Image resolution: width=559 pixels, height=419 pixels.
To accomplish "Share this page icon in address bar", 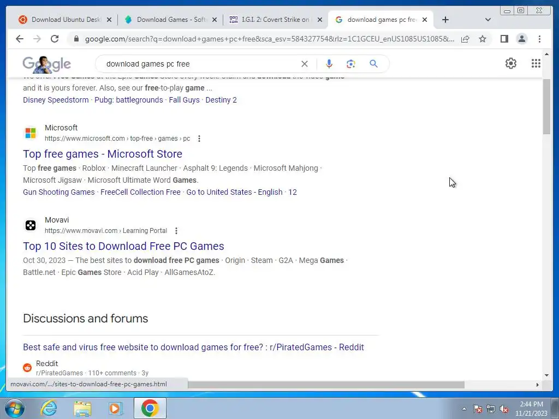I will [x=465, y=39].
